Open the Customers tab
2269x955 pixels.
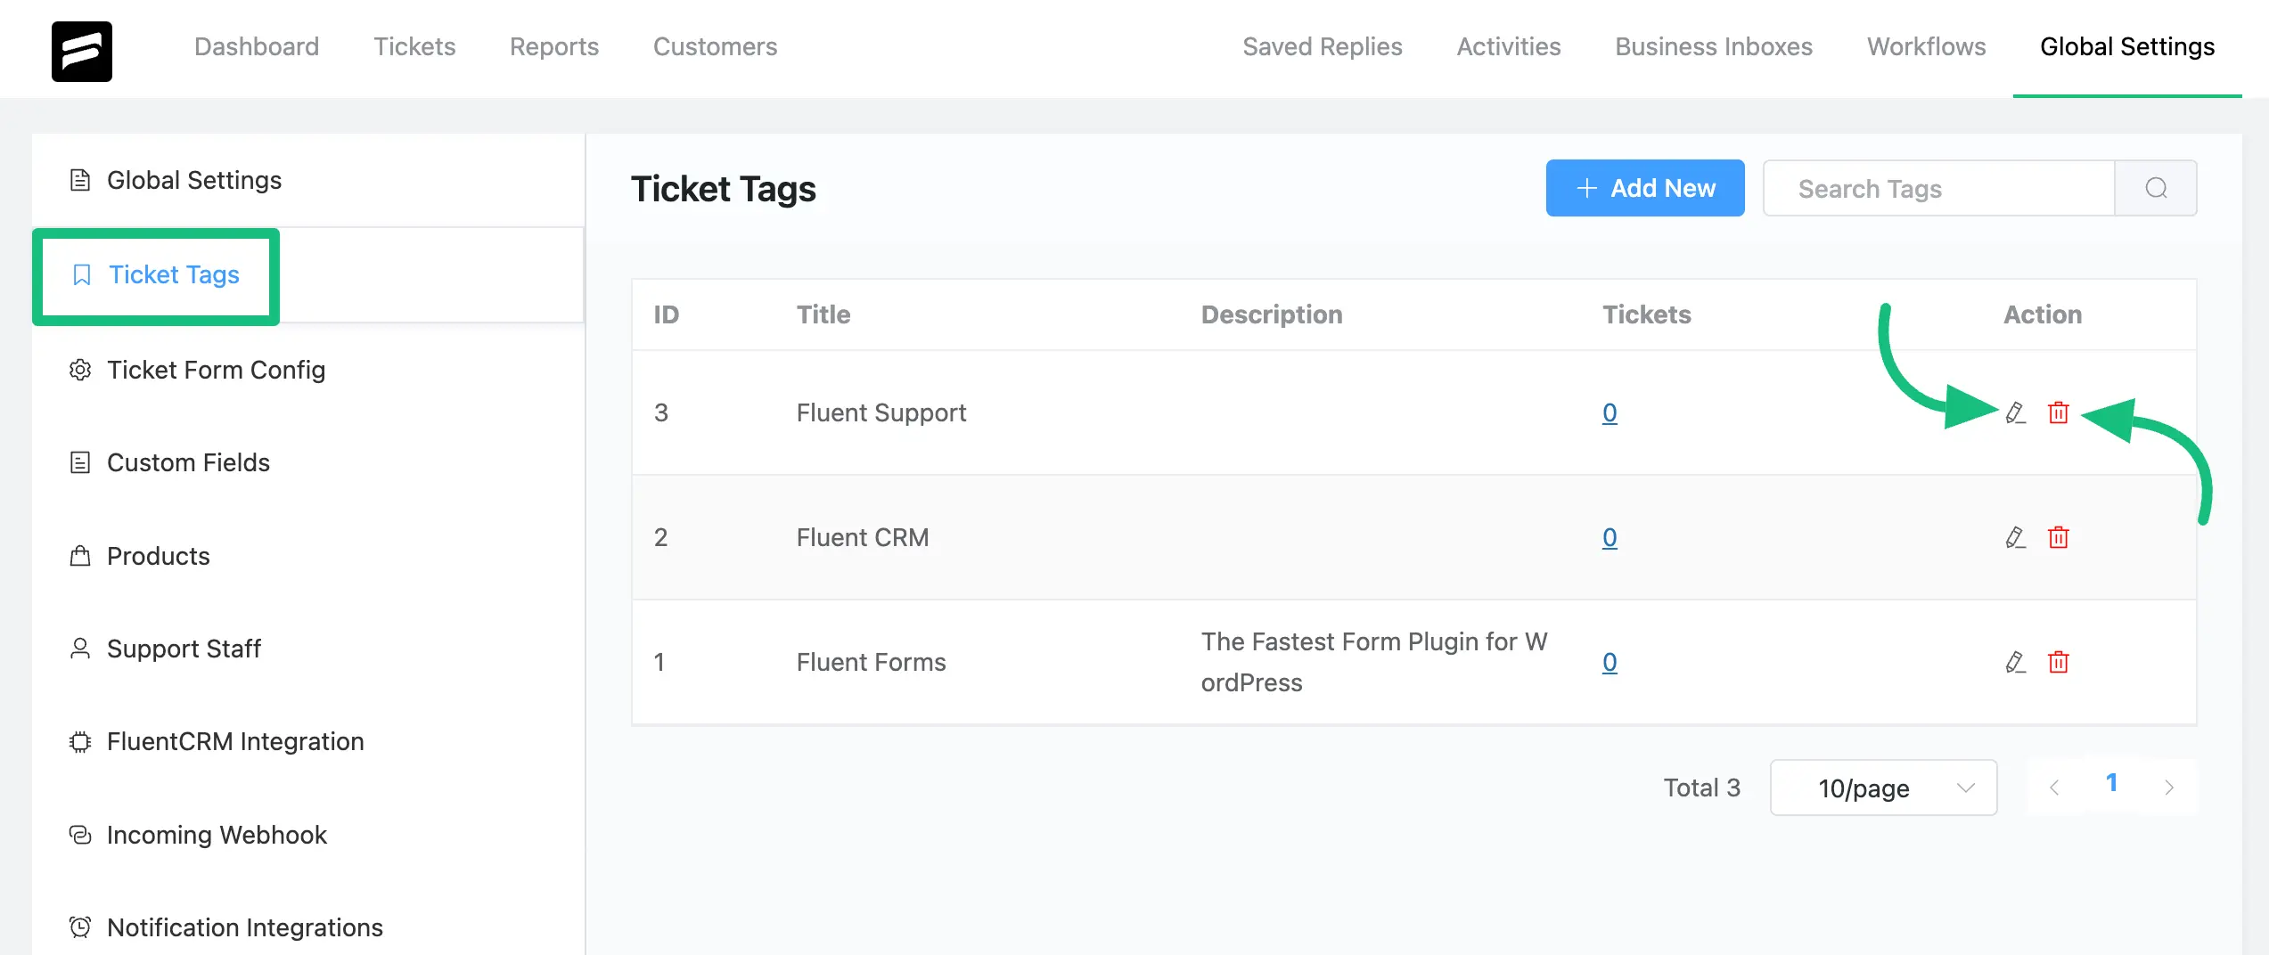click(x=715, y=46)
